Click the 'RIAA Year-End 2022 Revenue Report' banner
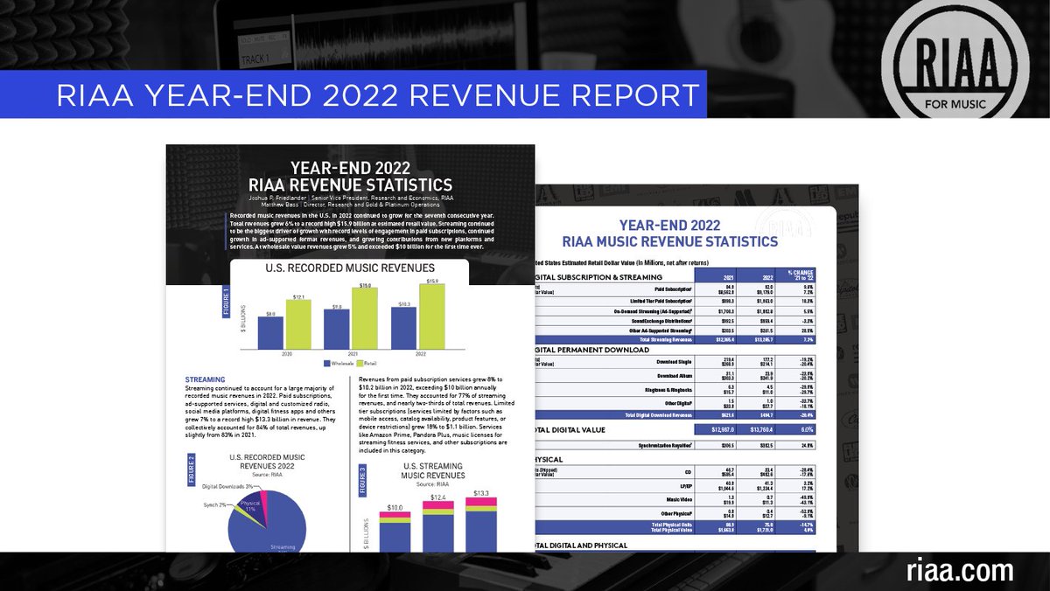 [x=353, y=95]
